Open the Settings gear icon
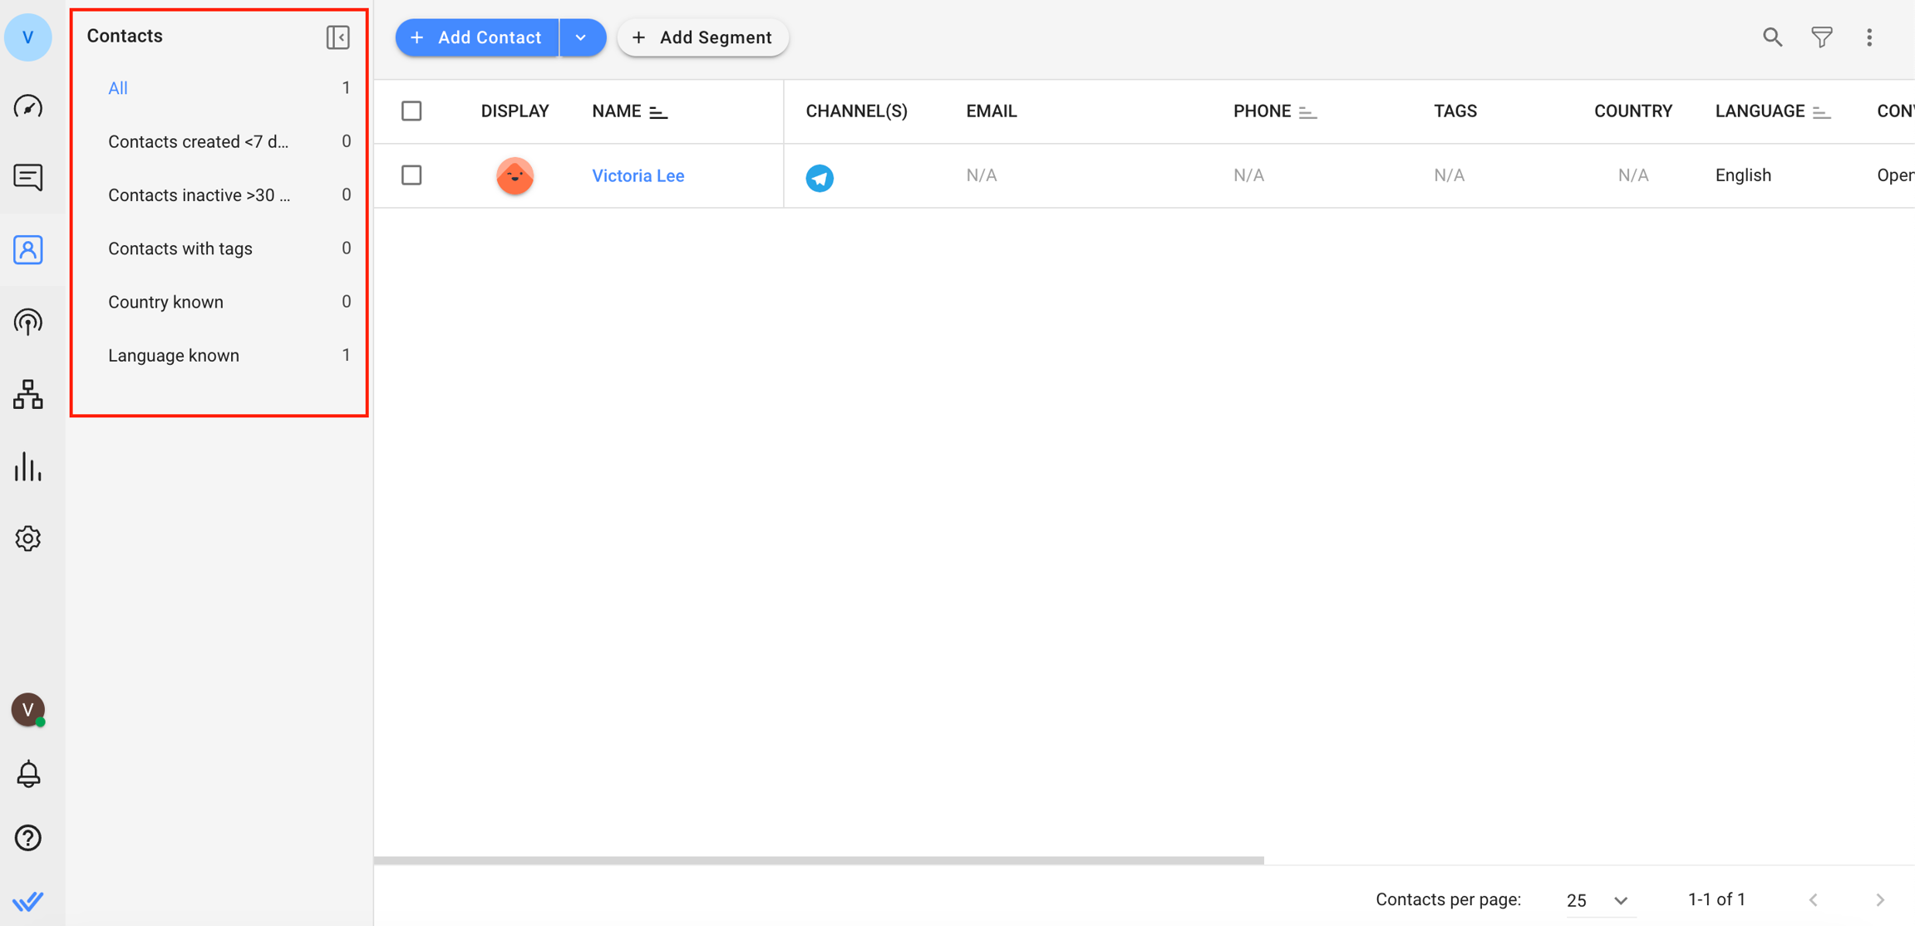This screenshot has width=1915, height=926. point(28,539)
